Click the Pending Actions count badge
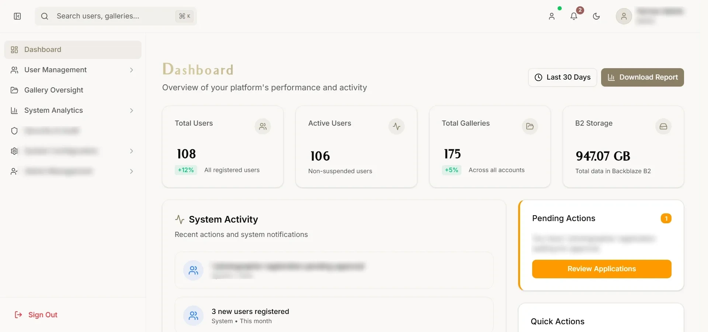 point(666,219)
